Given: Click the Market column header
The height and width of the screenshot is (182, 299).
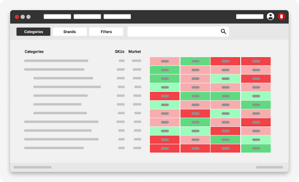Looking at the screenshot, I should 135,52.
